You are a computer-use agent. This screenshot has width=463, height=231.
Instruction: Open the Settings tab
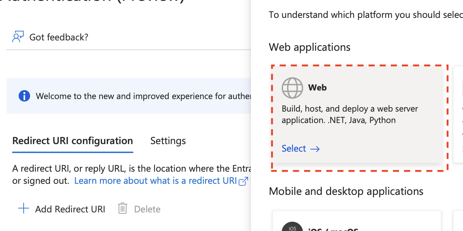coord(168,141)
